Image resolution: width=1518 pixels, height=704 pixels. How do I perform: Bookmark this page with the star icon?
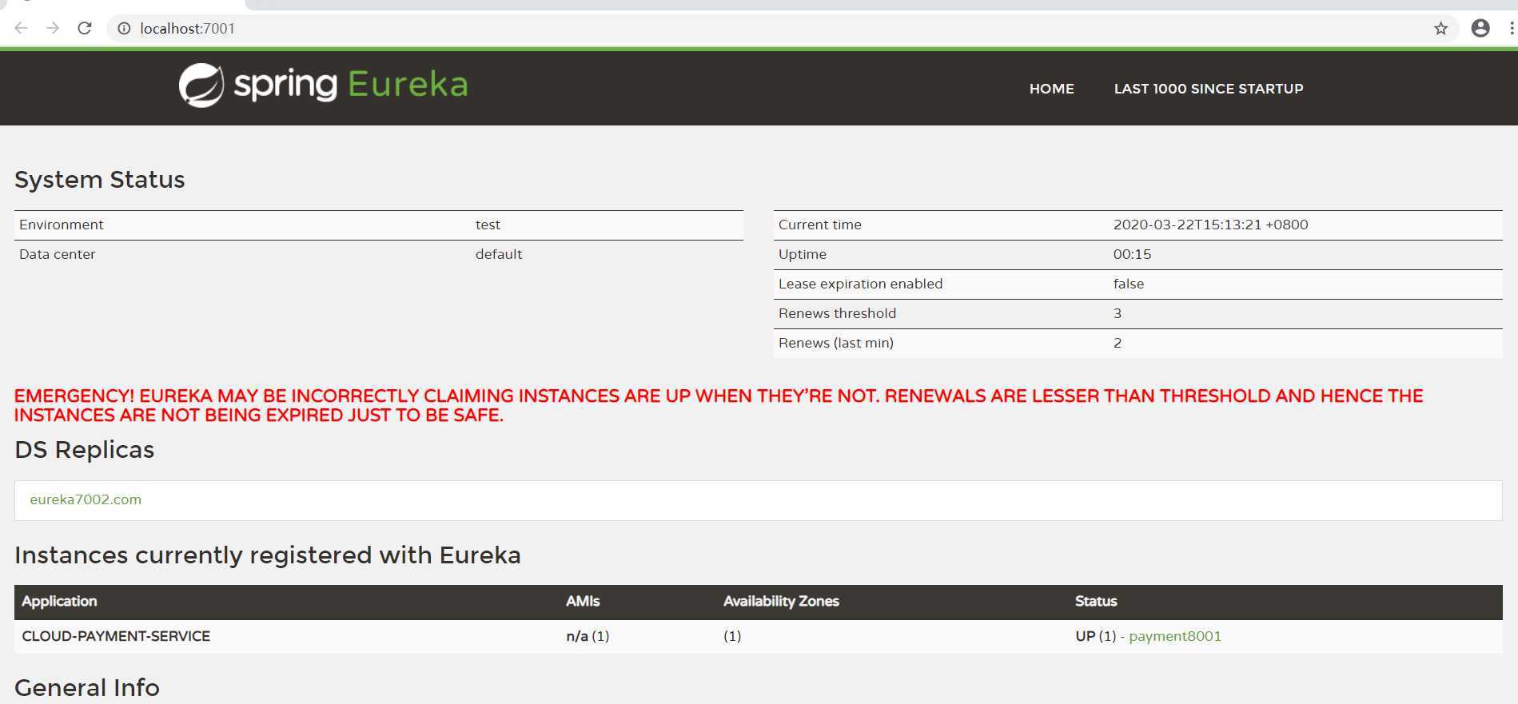point(1440,29)
